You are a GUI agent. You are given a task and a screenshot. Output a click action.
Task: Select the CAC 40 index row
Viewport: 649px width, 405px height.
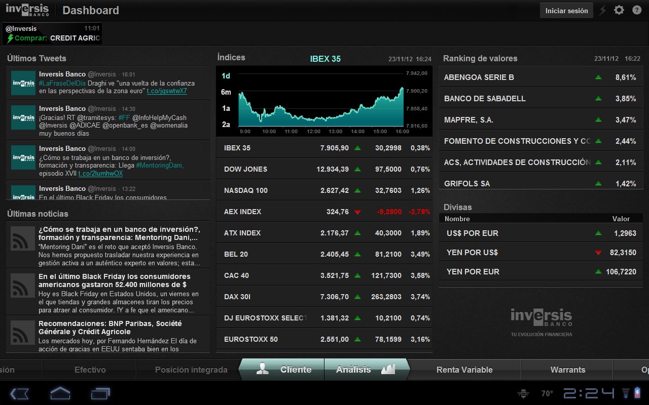(324, 275)
